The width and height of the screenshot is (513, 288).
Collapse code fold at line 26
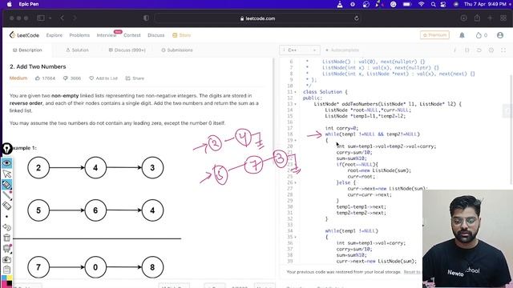click(x=296, y=182)
